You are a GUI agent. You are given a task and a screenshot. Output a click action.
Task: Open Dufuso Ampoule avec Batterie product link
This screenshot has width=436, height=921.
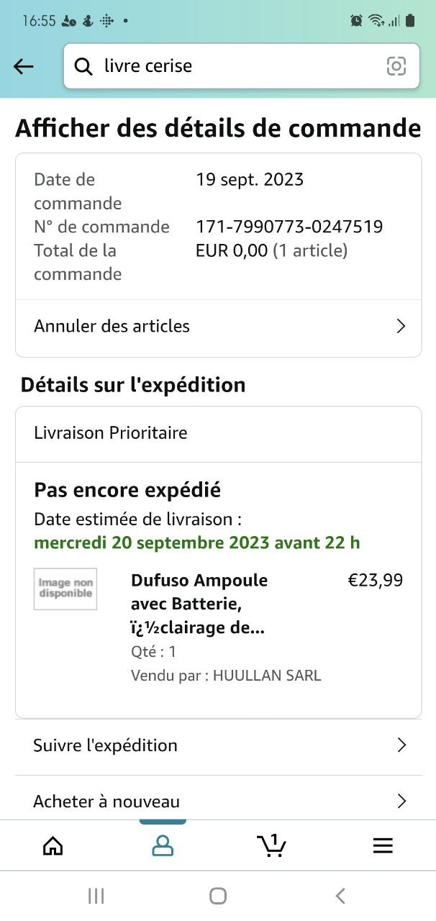pos(199,604)
